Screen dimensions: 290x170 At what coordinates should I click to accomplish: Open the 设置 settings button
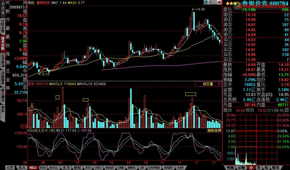pos(10,168)
